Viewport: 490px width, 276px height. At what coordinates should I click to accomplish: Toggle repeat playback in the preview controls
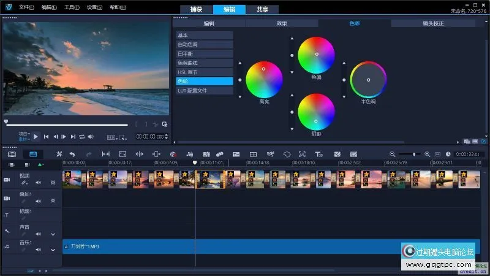pos(81,136)
